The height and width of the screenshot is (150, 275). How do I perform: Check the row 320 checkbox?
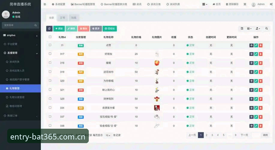[x=50, y=80]
